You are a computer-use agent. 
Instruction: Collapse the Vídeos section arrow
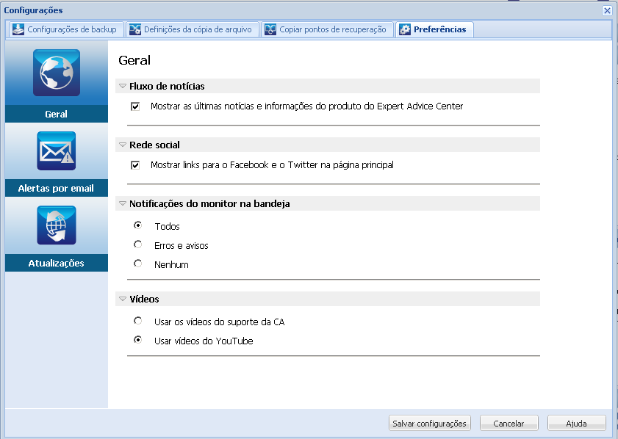tap(123, 300)
